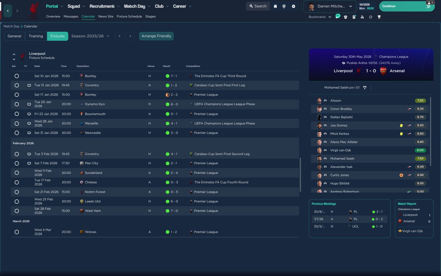Open the Season 2025/26 dropdown
Viewport: 441px width, 276px height.
tap(90, 36)
